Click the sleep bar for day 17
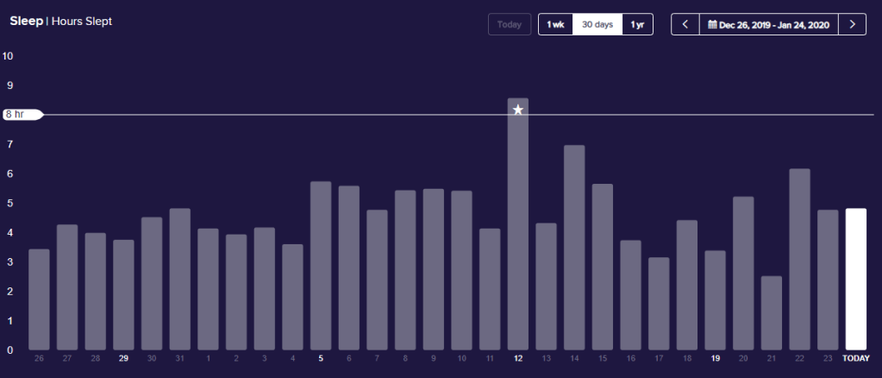The height and width of the screenshot is (378, 882). tap(659, 303)
